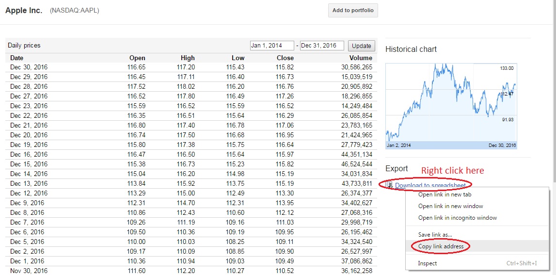Click the High column header

[187, 58]
